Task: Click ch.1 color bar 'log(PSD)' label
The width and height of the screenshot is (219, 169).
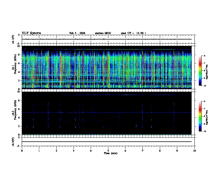Action: pos(207,72)
